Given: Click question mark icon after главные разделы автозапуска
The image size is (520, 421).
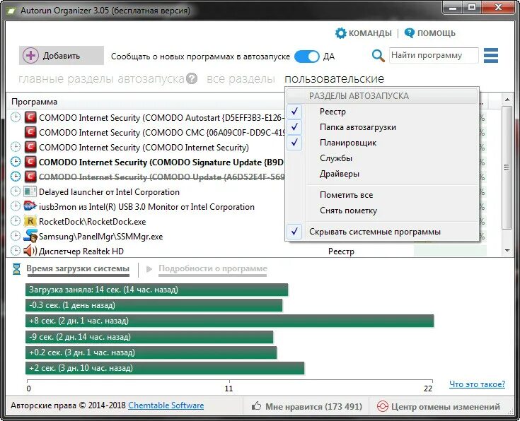Looking at the screenshot, I should (192, 78).
